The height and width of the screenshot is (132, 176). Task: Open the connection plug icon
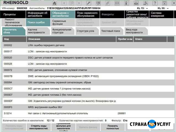coord(107,3)
